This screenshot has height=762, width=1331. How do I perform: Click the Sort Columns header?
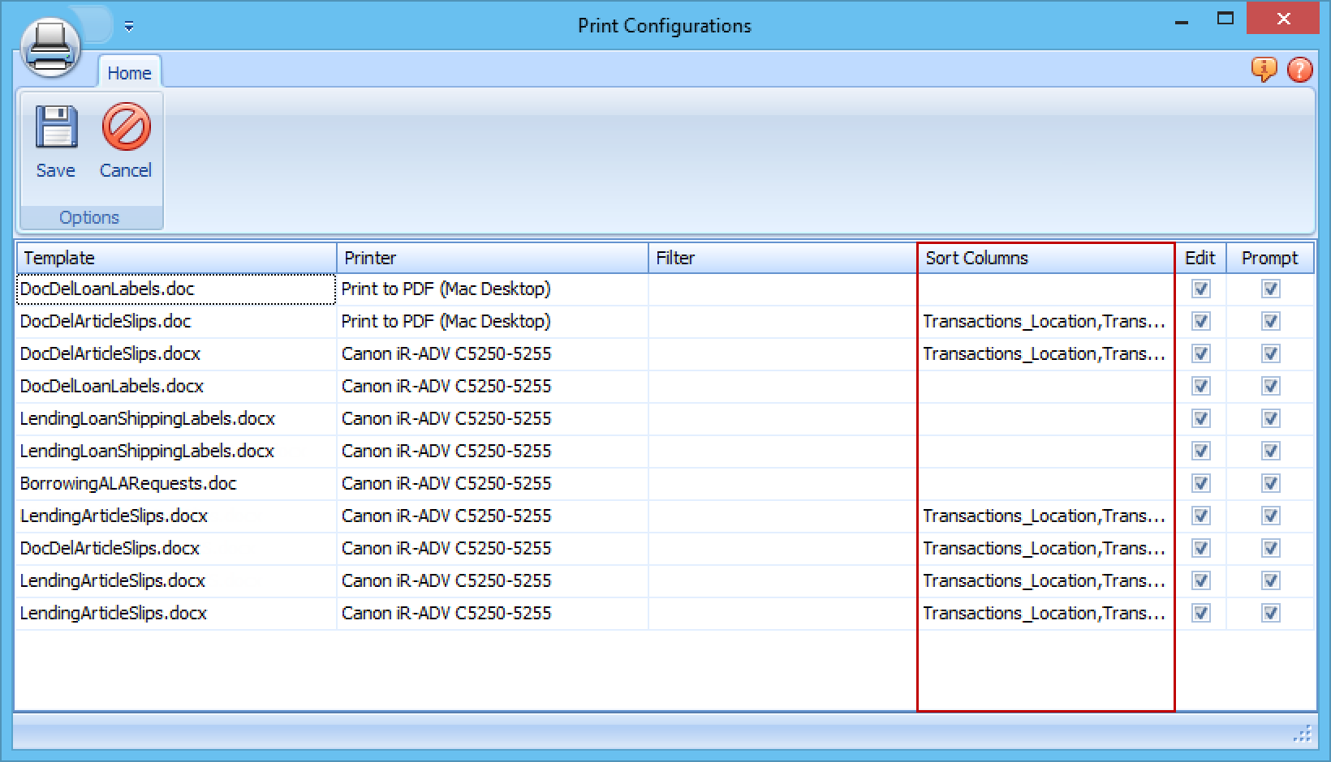click(1045, 258)
